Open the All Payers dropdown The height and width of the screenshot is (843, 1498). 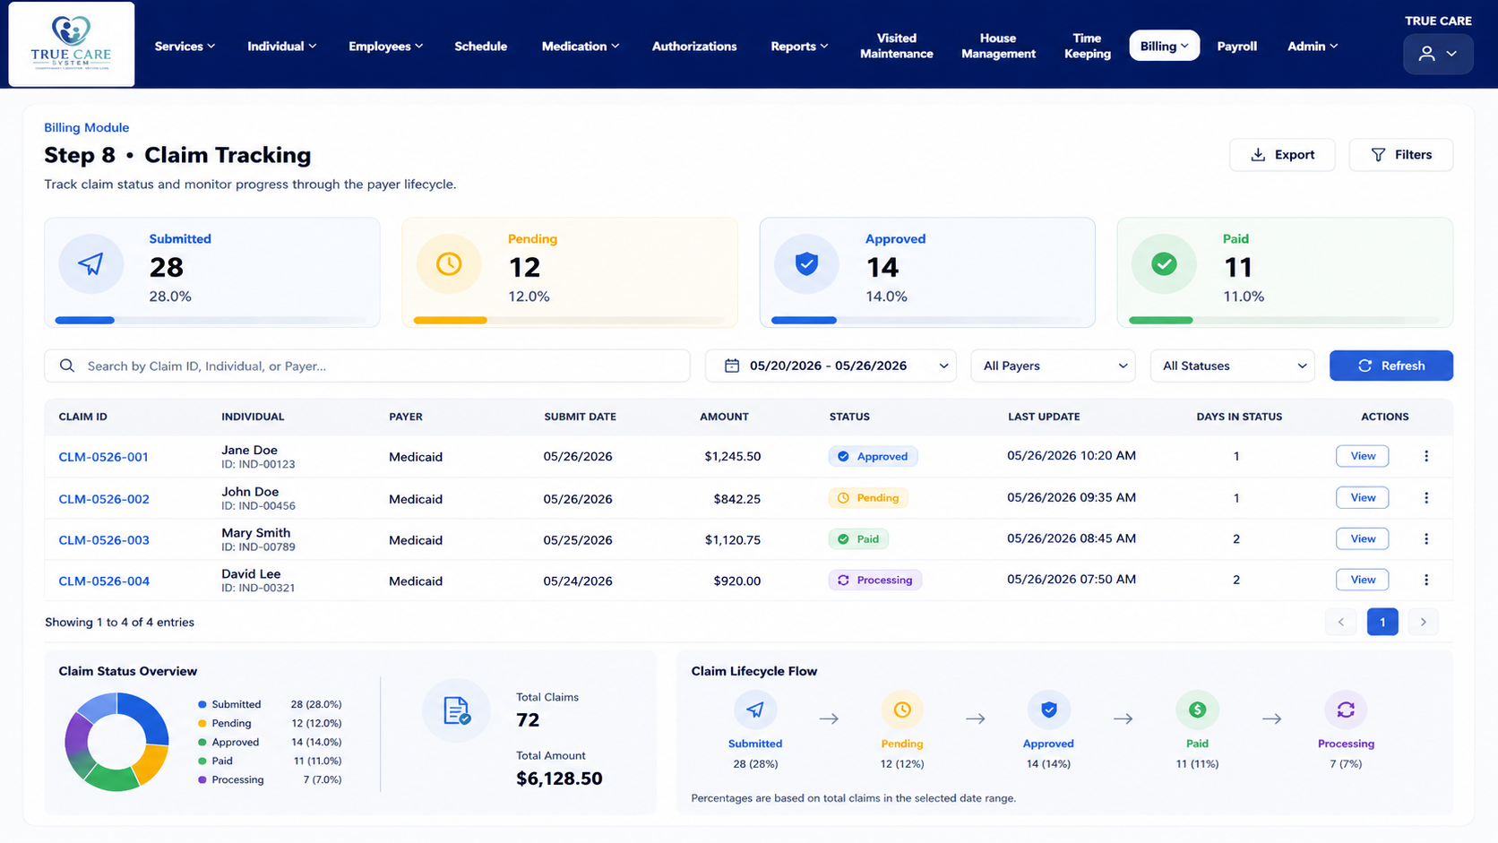point(1053,366)
